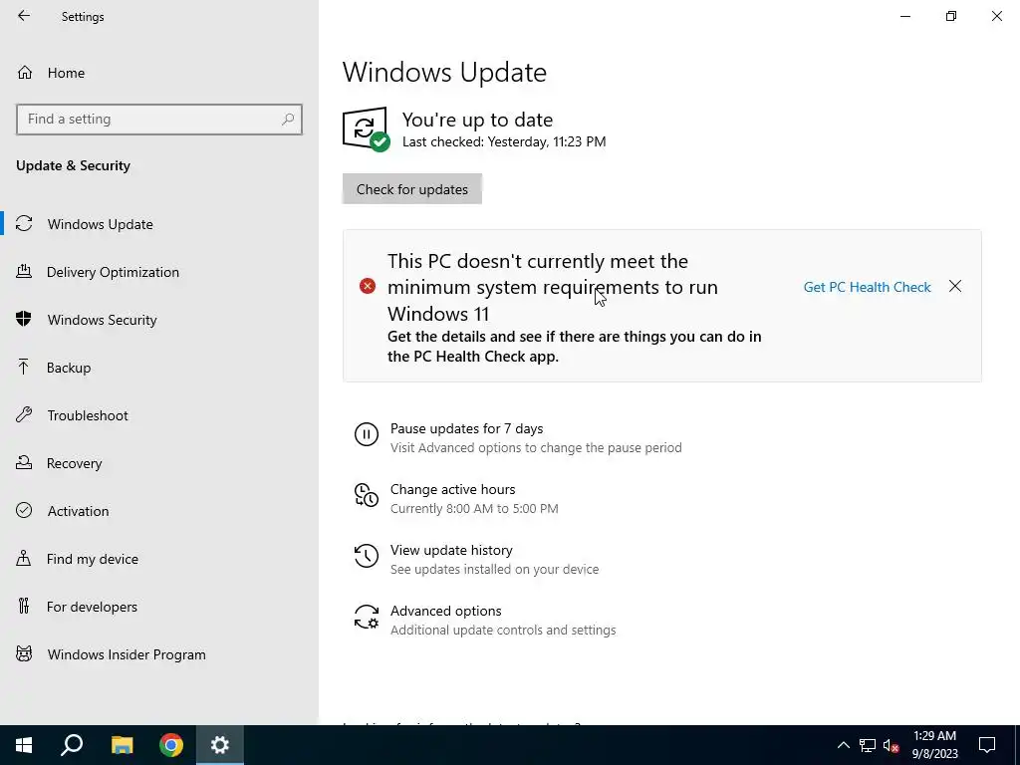The height and width of the screenshot is (765, 1020).
Task: Click the pause icon beside Pause updates
Action: (x=367, y=434)
